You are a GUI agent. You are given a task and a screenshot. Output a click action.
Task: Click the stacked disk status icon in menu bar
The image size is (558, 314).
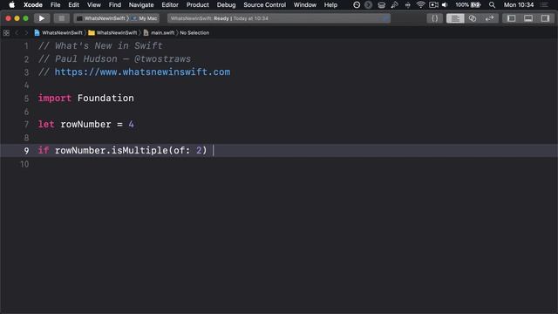click(x=381, y=4)
